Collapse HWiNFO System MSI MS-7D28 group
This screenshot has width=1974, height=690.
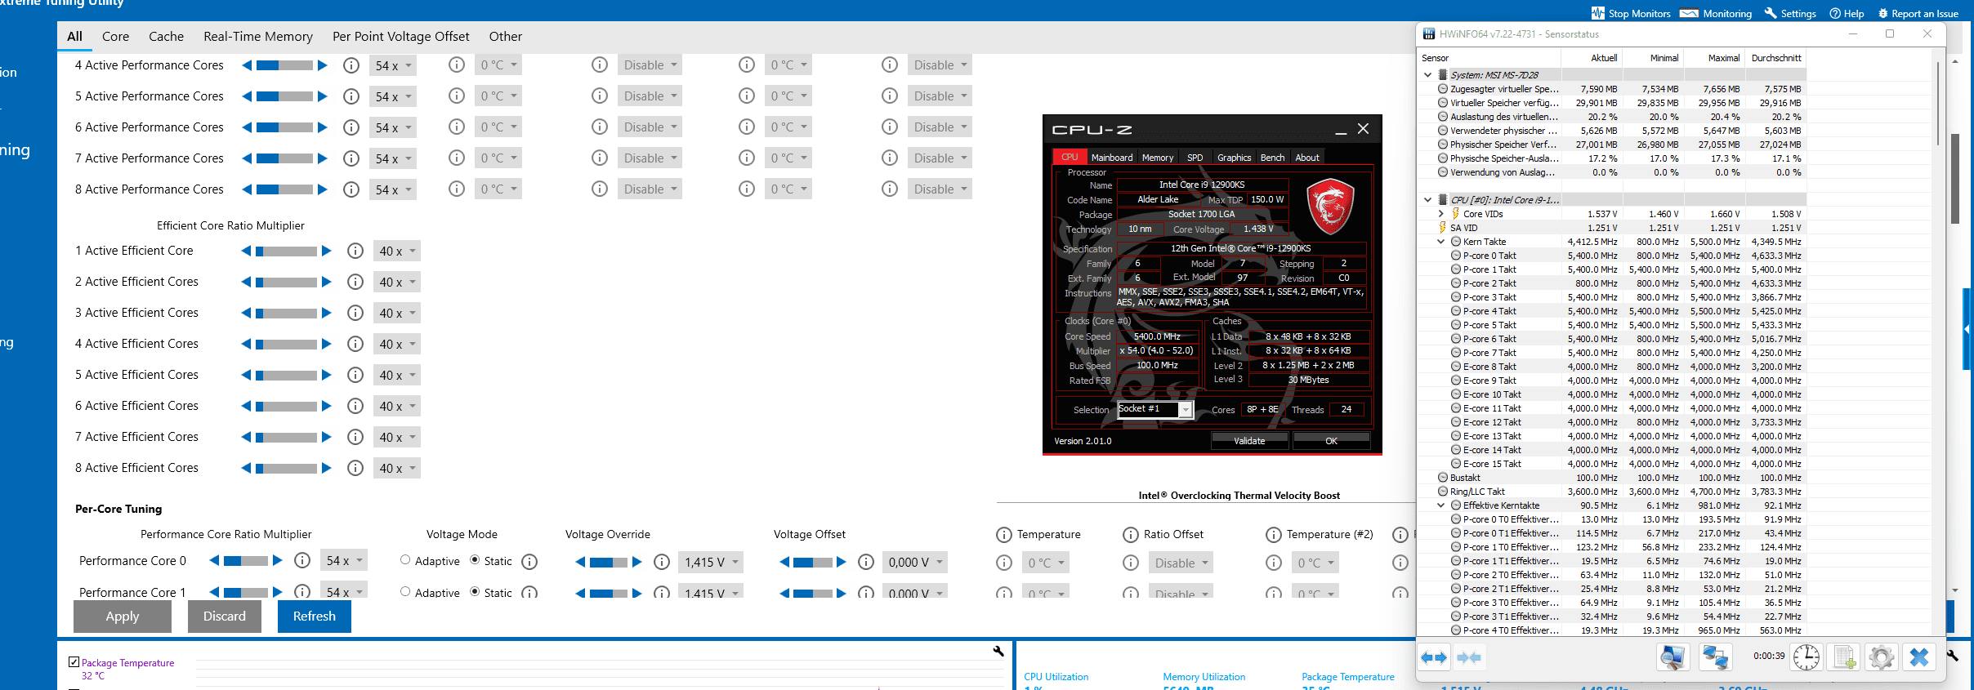[1427, 74]
